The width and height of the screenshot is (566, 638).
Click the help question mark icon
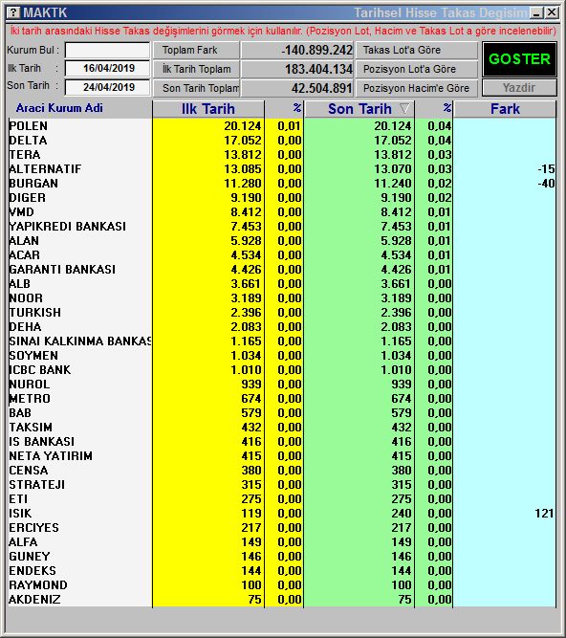[x=13, y=12]
